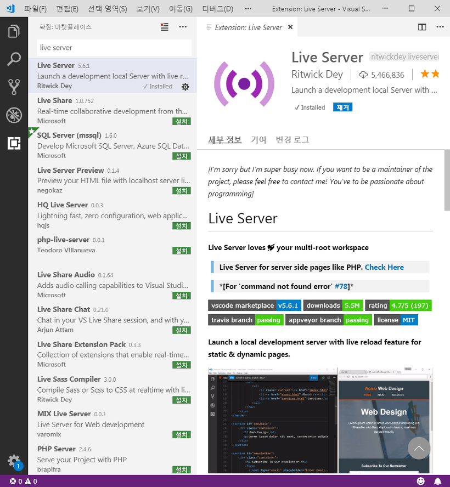Click the errors and warnings status indicator
The image size is (450, 487).
[x=23, y=481]
